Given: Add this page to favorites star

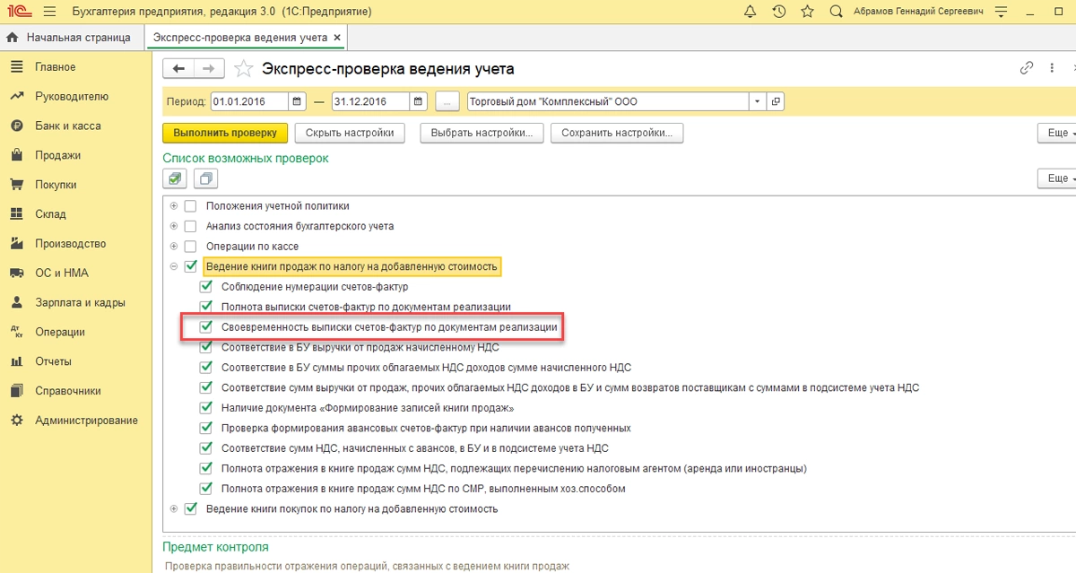Looking at the screenshot, I should coord(242,69).
